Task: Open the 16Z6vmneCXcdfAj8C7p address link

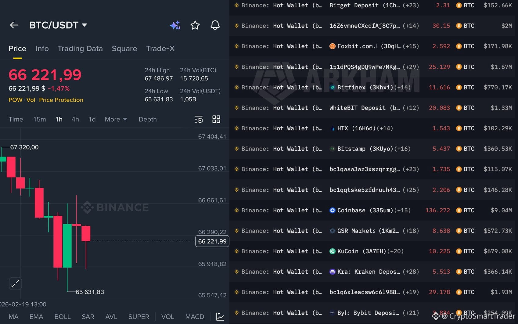Action: [365, 26]
